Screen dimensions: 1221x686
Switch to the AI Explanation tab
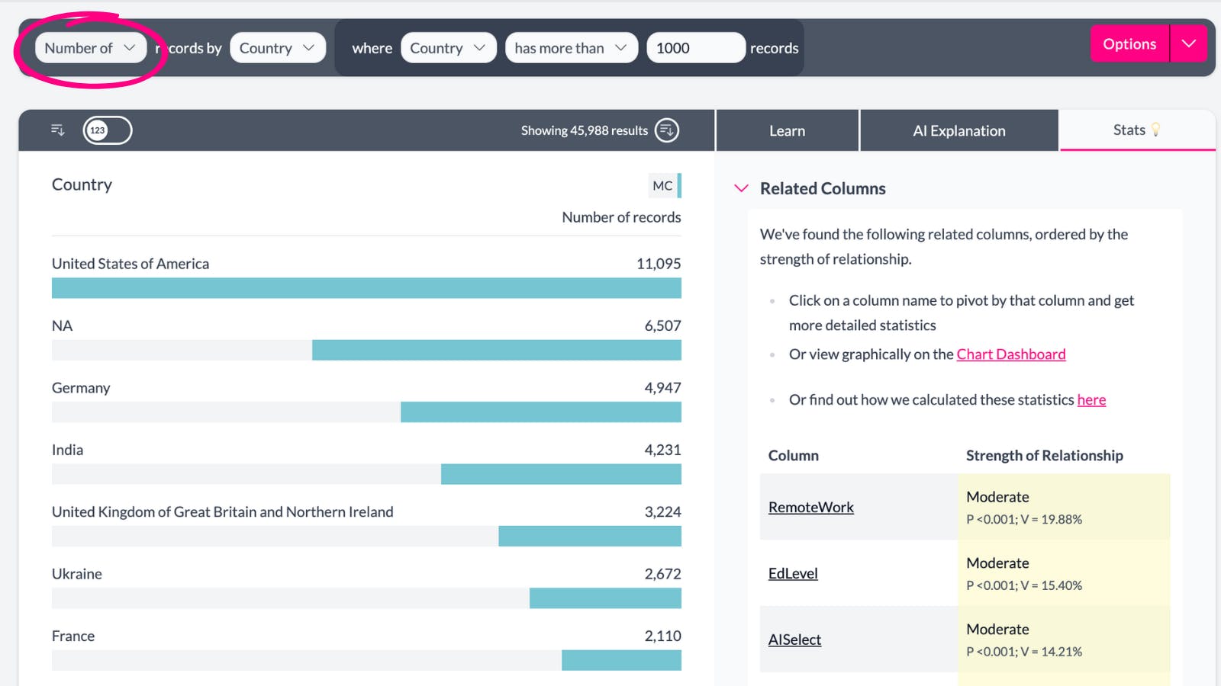958,131
